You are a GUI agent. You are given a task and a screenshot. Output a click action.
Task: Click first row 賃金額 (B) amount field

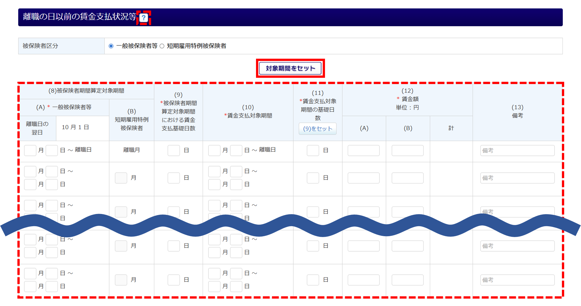(x=407, y=150)
